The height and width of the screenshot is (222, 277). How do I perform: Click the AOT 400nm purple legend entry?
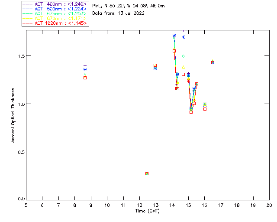click(55, 4)
